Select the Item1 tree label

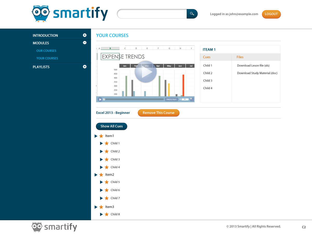109,136
